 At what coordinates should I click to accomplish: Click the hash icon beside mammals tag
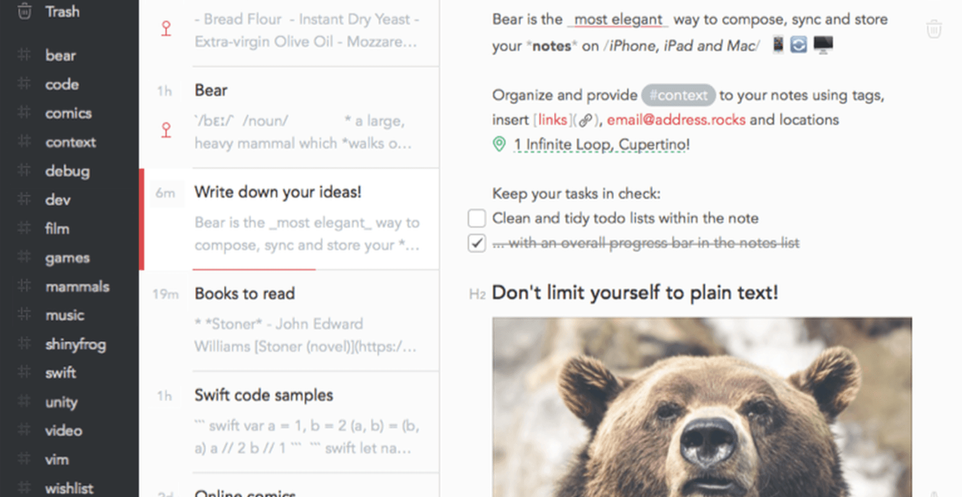coord(24,286)
